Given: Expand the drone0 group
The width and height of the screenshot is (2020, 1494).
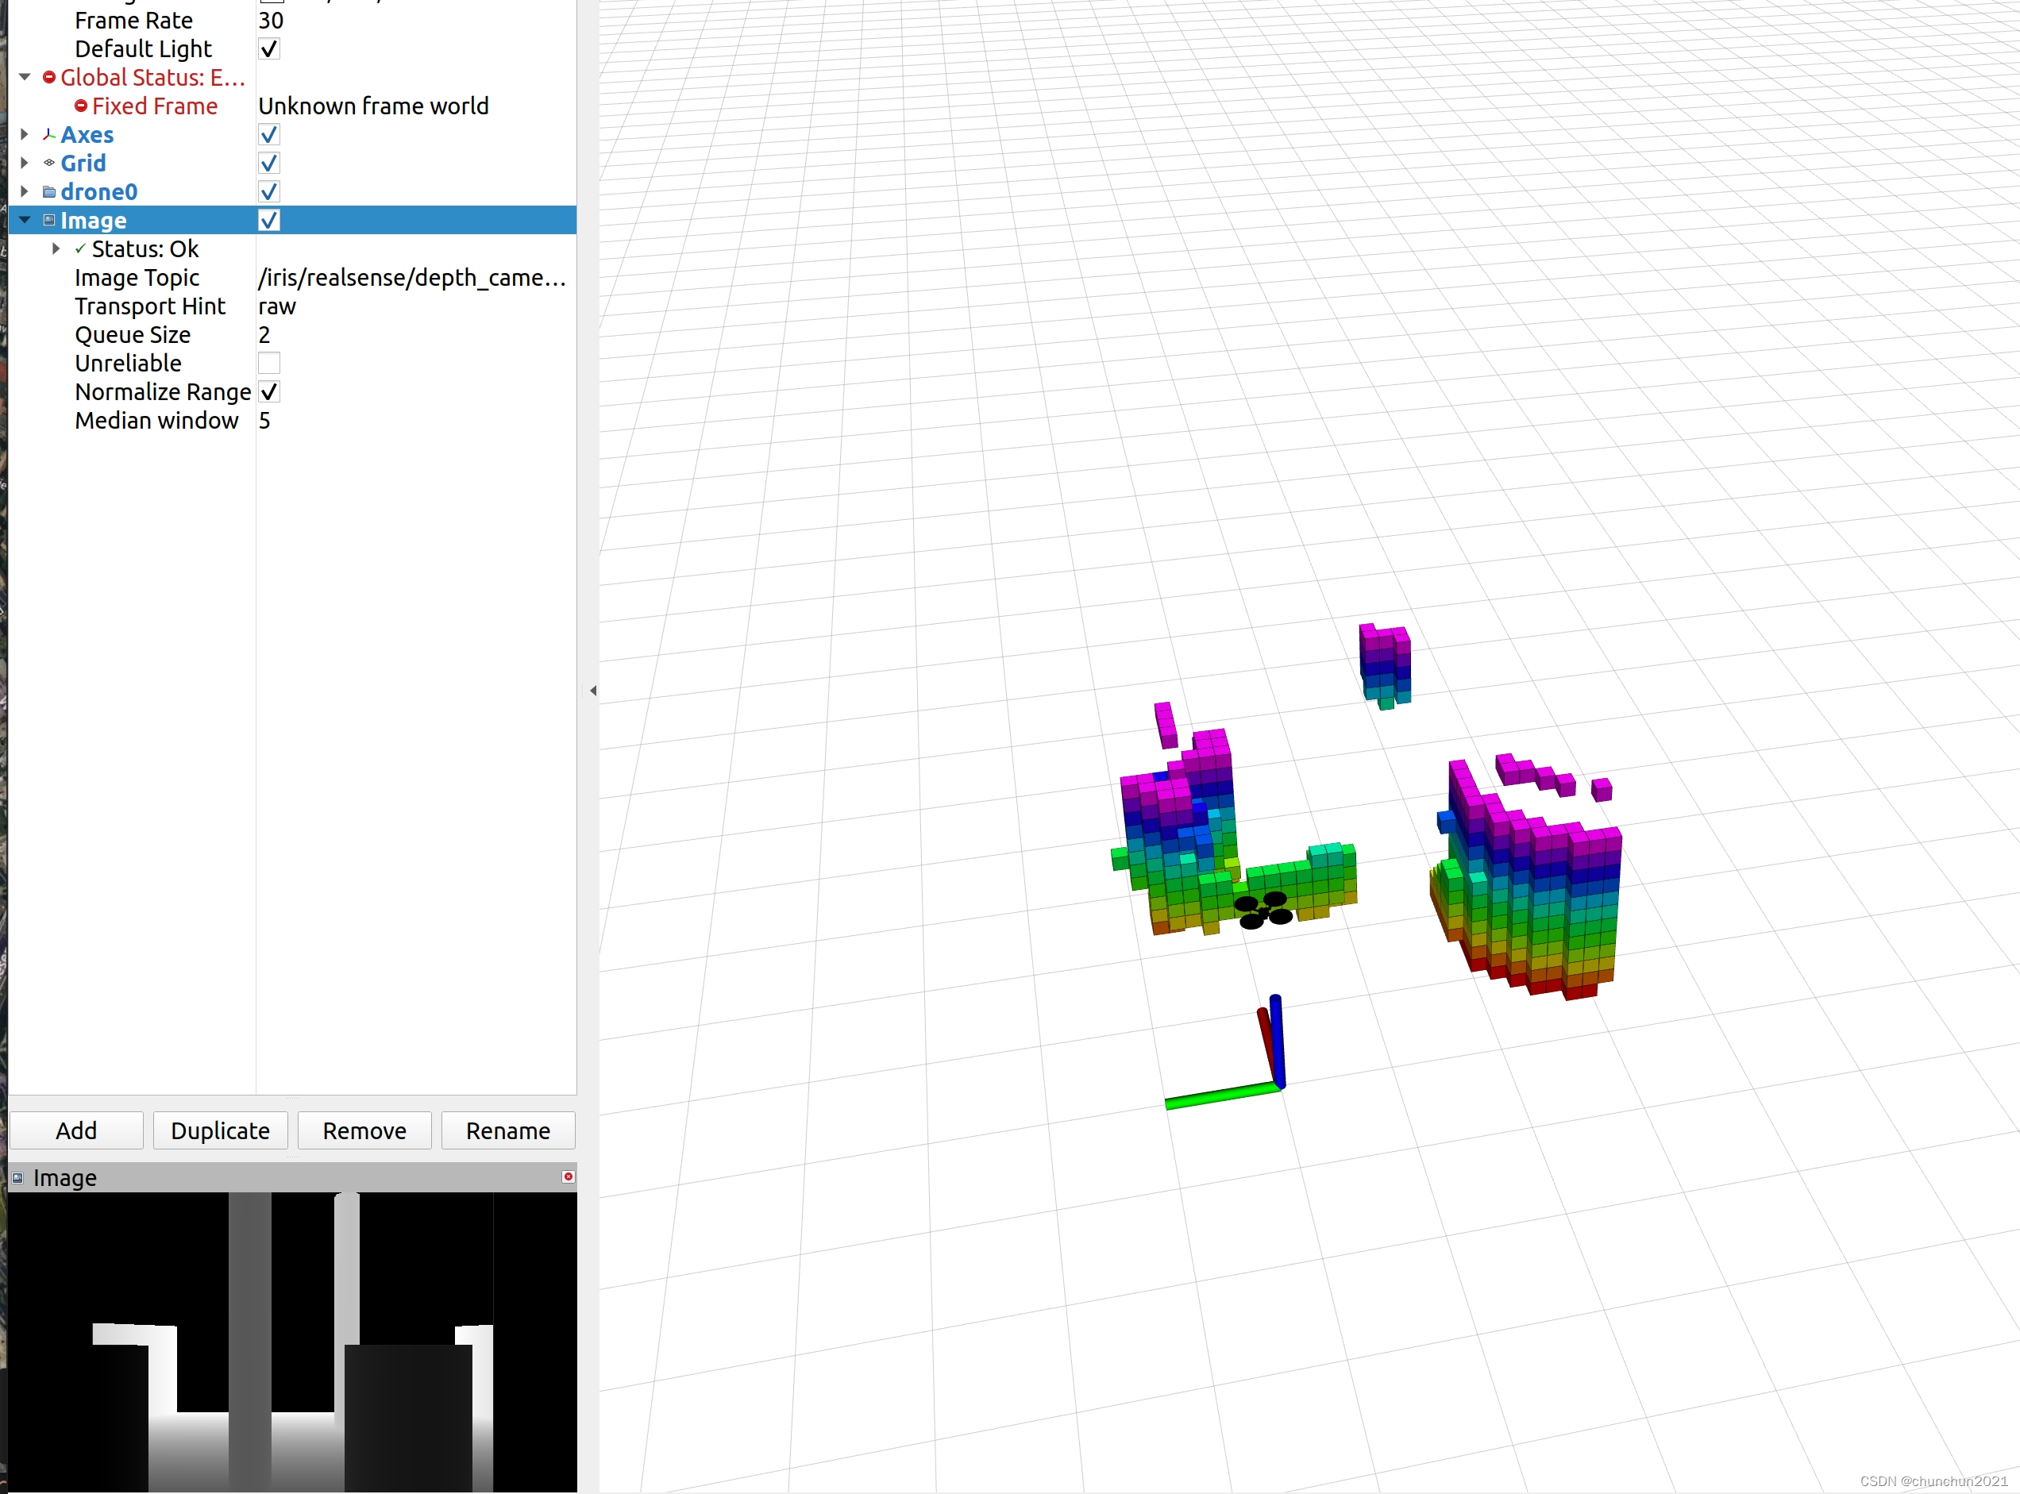Looking at the screenshot, I should coord(25,192).
